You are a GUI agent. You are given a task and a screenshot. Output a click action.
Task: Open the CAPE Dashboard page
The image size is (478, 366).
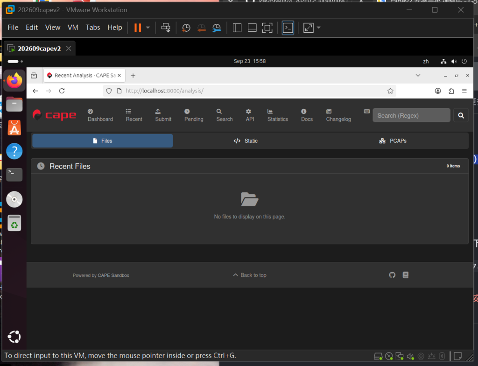[100, 115]
